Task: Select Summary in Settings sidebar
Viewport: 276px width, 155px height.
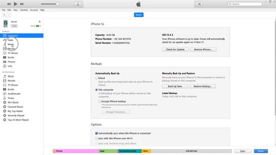Action: (22, 35)
